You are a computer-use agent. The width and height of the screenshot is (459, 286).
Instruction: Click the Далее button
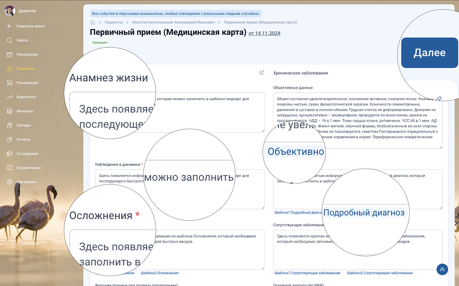point(429,53)
